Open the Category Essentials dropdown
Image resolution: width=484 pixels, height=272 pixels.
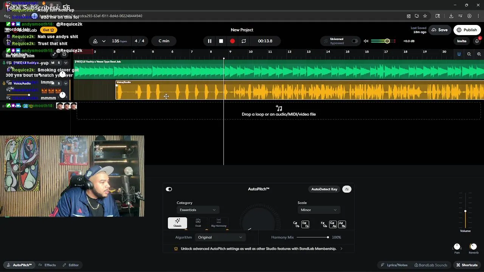coord(198,210)
